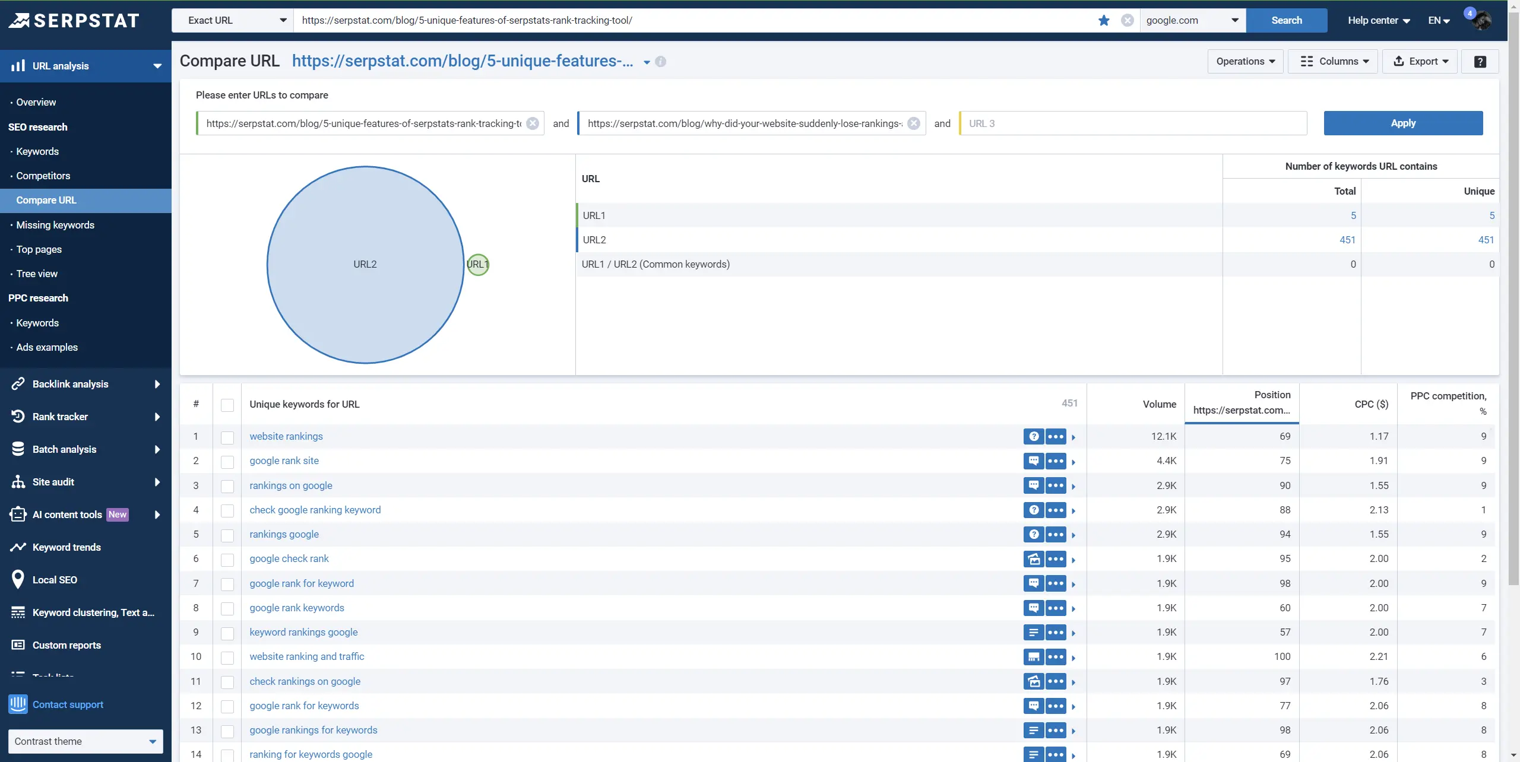
Task: Expand the Export dropdown options
Action: tap(1419, 61)
